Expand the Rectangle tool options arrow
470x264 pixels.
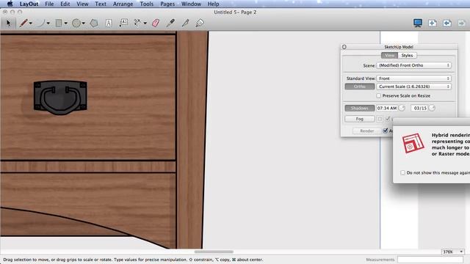(65, 23)
